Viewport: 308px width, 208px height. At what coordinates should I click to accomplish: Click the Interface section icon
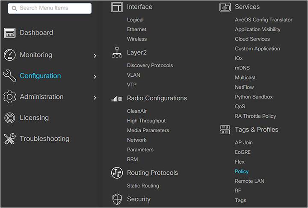(x=117, y=7)
